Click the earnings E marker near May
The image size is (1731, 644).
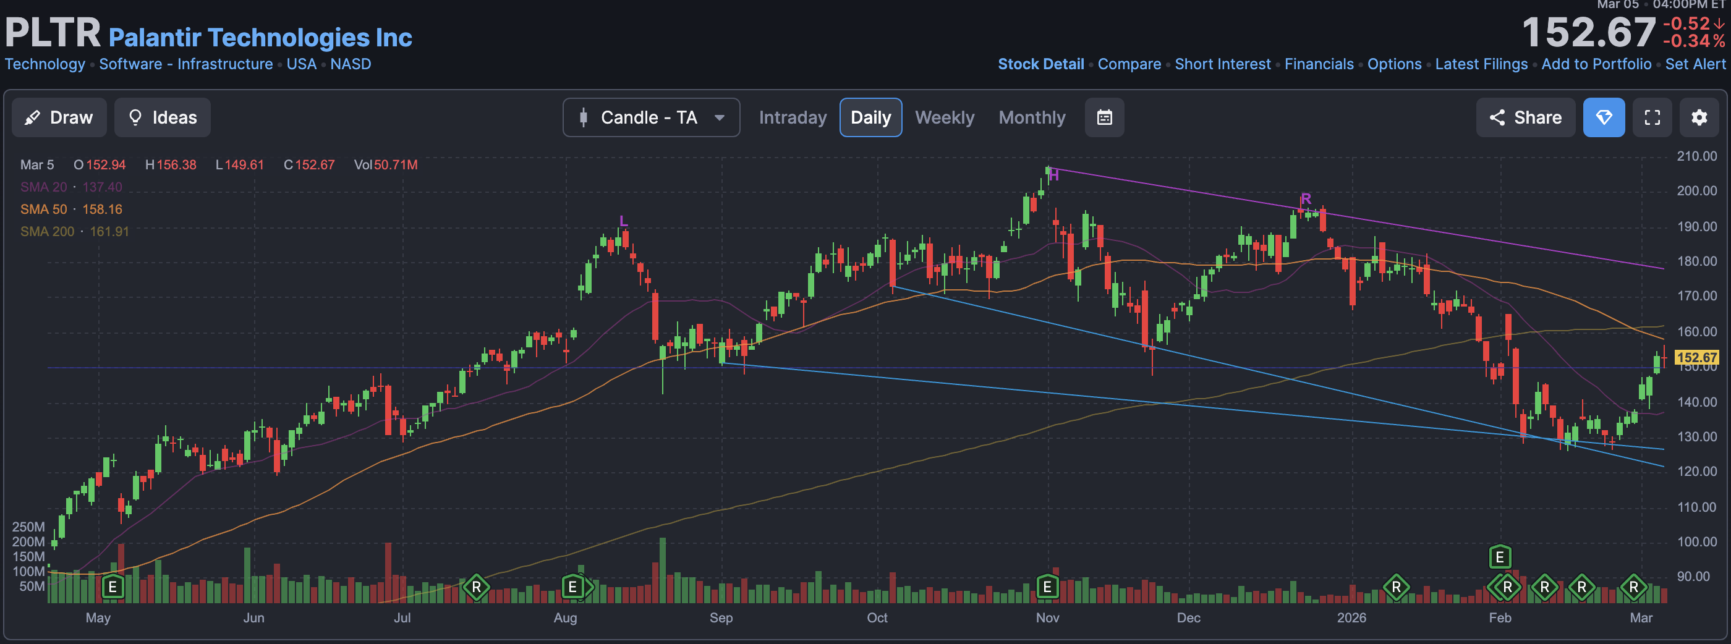(x=113, y=587)
